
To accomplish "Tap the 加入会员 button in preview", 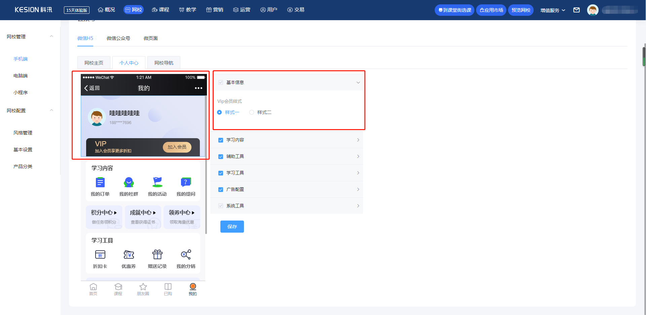I will tap(177, 147).
